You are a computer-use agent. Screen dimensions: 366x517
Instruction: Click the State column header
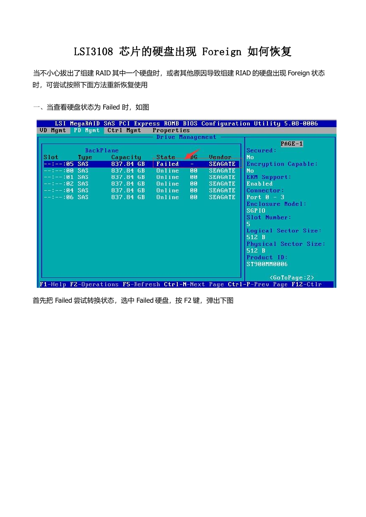[166, 157]
